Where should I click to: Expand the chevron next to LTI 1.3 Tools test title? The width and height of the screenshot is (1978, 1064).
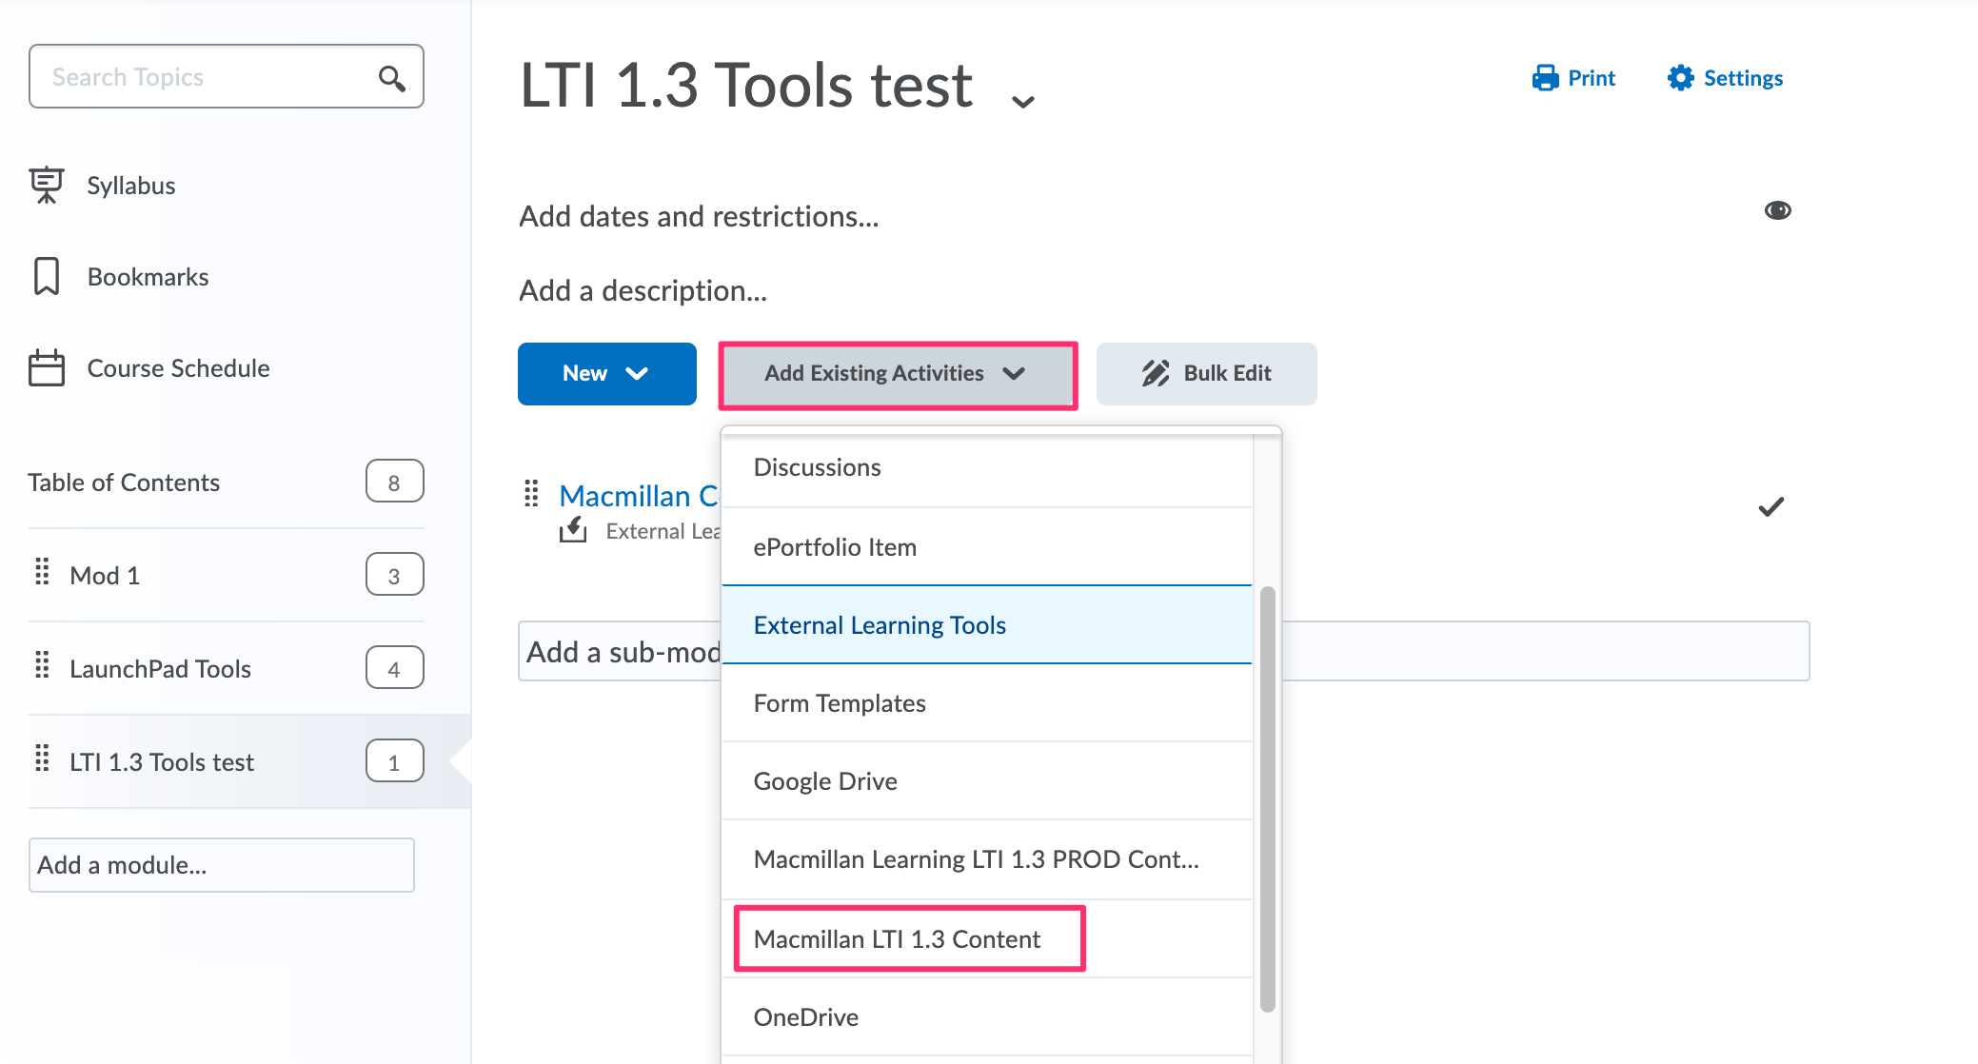1022,100
